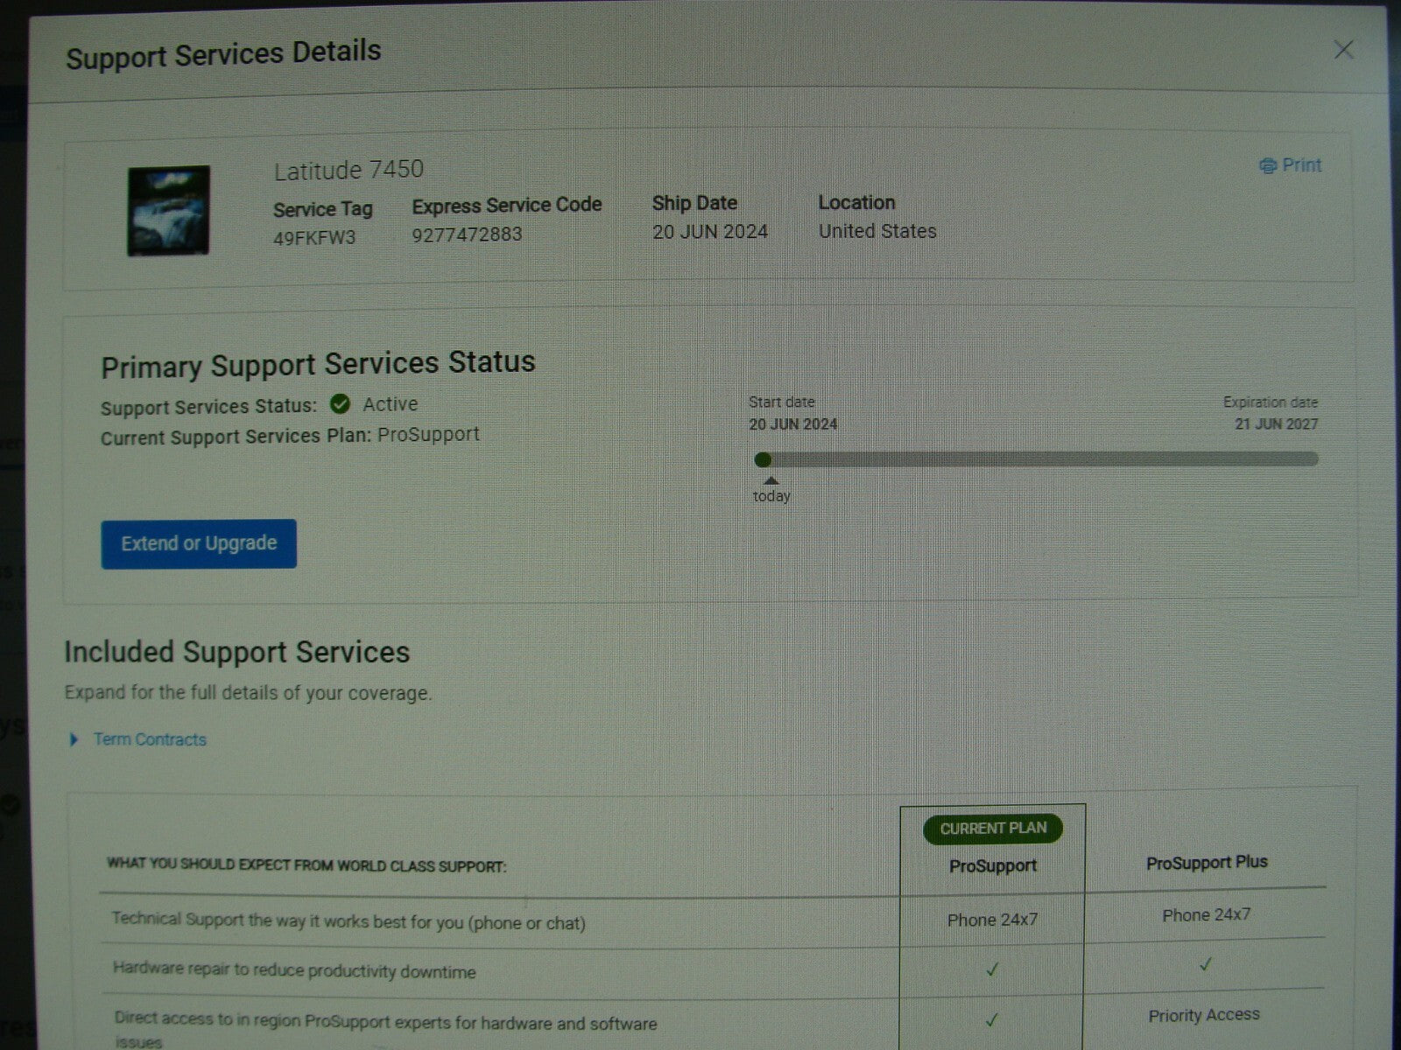Select the ProSupport column header
Image resolution: width=1401 pixels, height=1050 pixels.
click(x=992, y=865)
